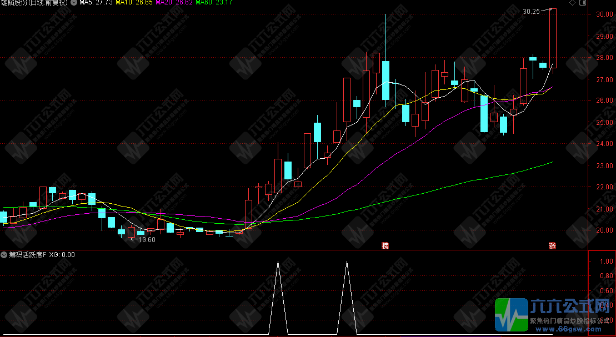Click the red 榜 marker icon
Image resolution: width=616 pixels, height=337 pixels.
click(x=385, y=245)
